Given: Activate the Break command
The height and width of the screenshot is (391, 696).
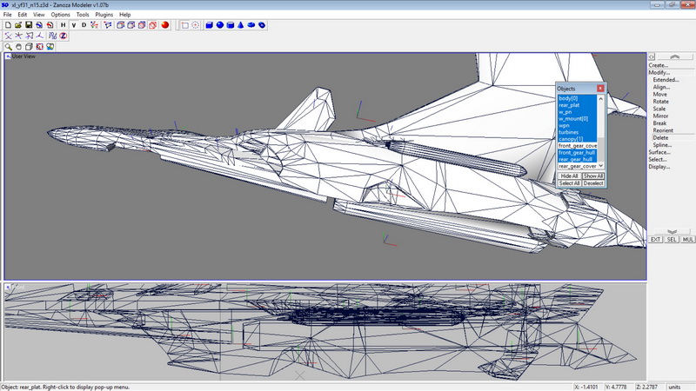Looking at the screenshot, I should 659,123.
